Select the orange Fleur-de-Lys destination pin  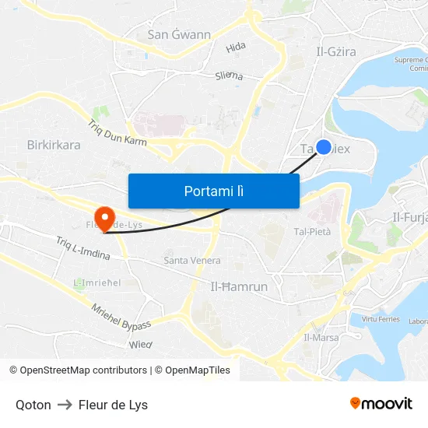[105, 219]
